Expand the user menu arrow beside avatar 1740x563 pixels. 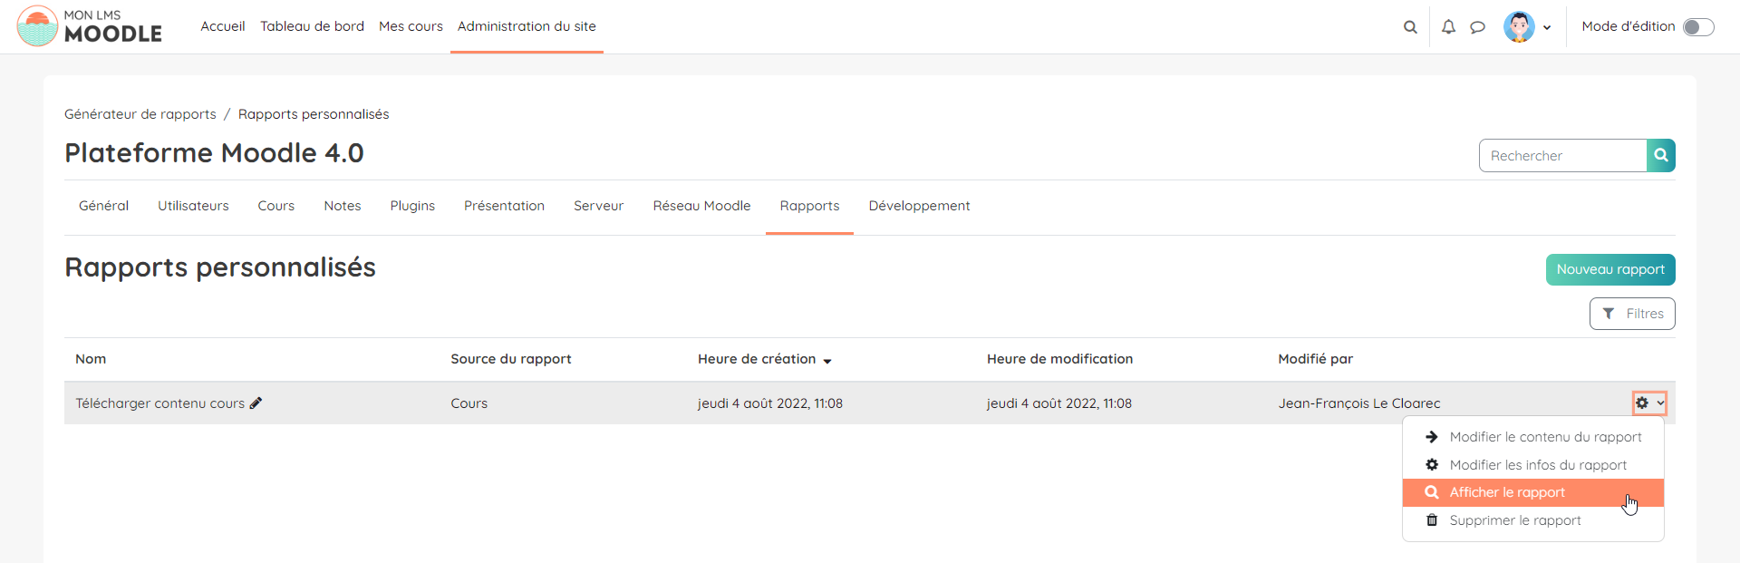point(1547,28)
